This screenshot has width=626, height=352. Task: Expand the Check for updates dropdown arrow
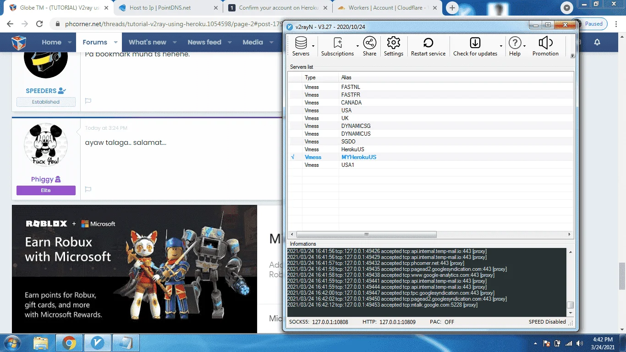coord(501,46)
